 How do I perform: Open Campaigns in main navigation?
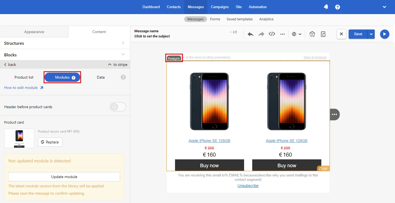pyautogui.click(x=220, y=7)
